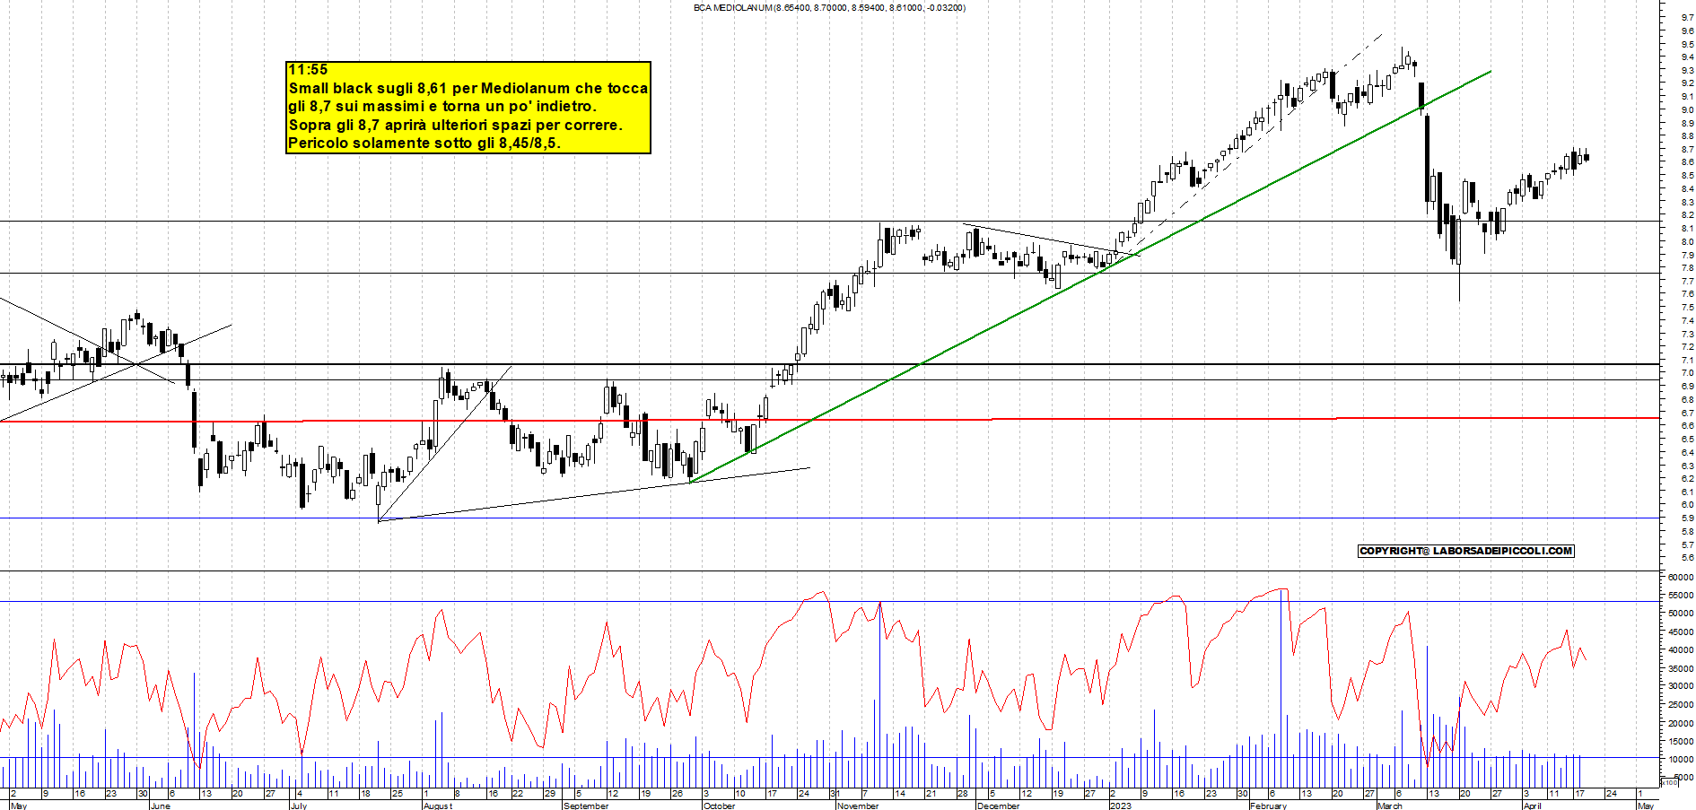Click the June month label on time axis

tap(160, 806)
